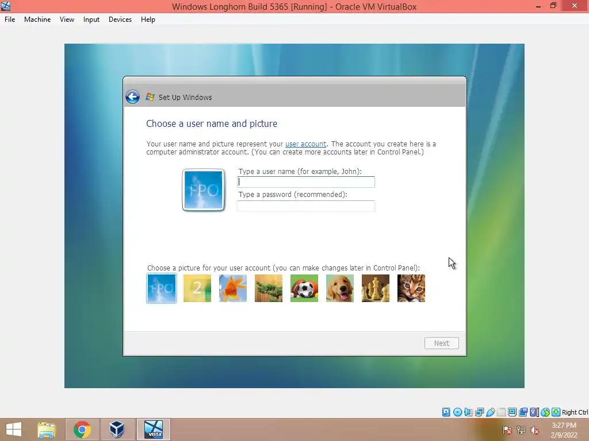Open the Input menu
Viewport: 589px width, 441px height.
tap(91, 20)
